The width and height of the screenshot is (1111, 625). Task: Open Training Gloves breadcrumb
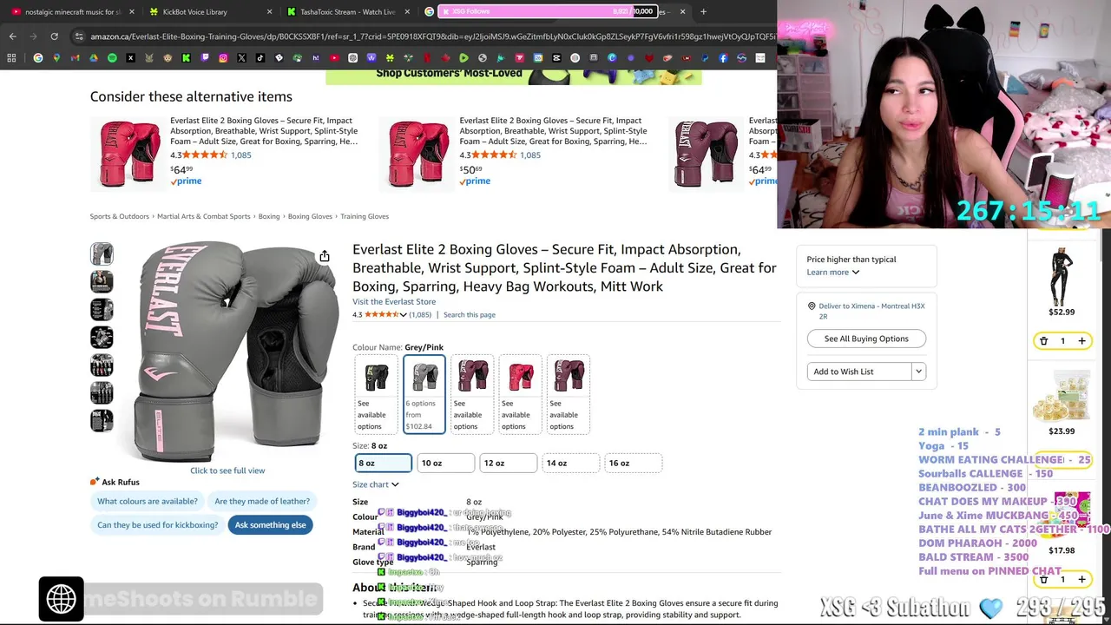[x=365, y=216]
